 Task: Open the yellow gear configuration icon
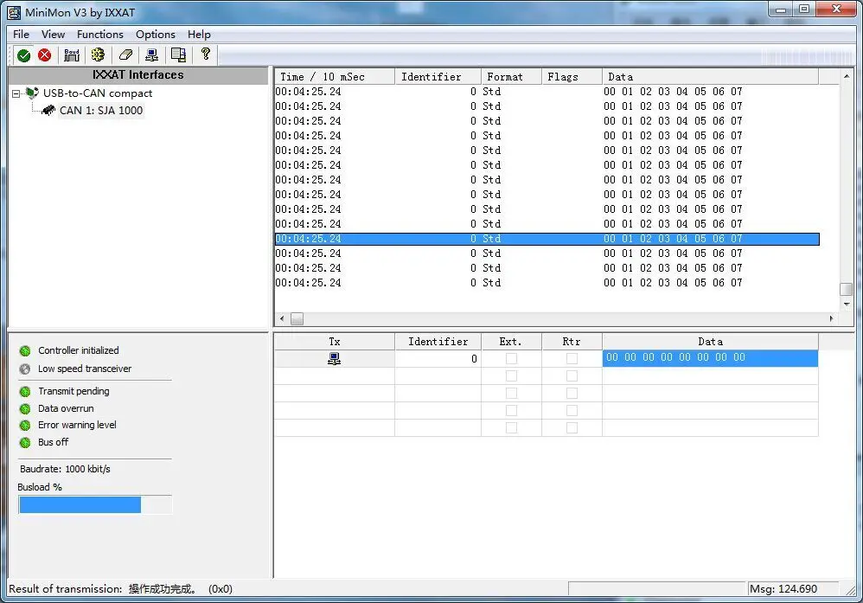pyautogui.click(x=98, y=55)
